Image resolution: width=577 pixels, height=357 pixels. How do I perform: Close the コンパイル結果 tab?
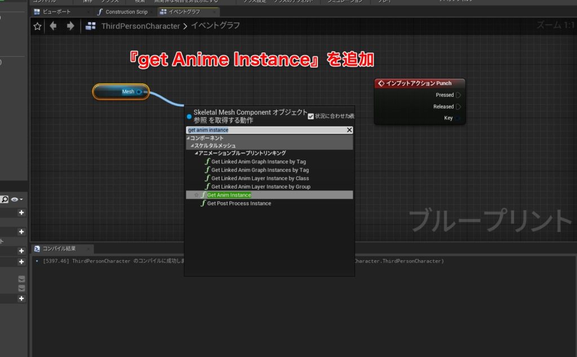[88, 249]
